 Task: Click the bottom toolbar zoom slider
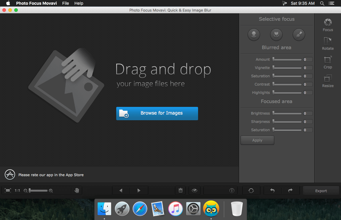coord(38,191)
